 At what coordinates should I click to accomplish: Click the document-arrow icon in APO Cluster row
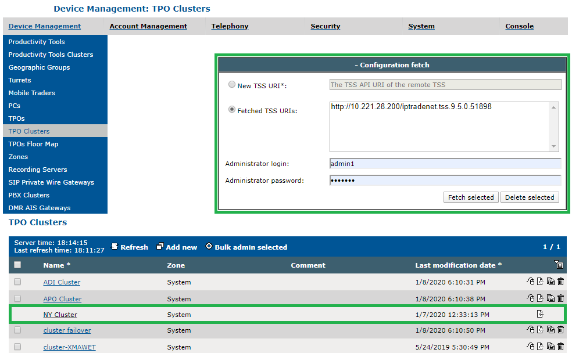[540, 298]
